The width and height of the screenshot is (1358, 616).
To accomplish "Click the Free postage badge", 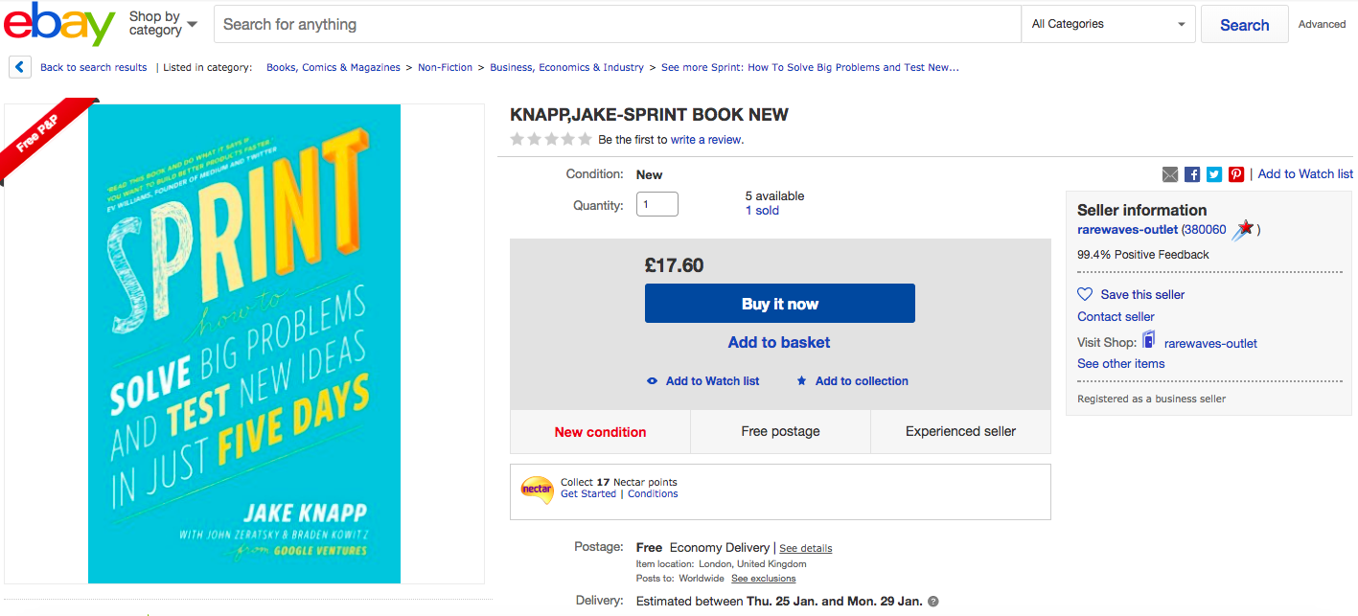I will click(x=780, y=432).
